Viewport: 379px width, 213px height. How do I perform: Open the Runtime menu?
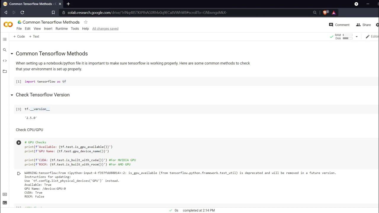pos(62,29)
